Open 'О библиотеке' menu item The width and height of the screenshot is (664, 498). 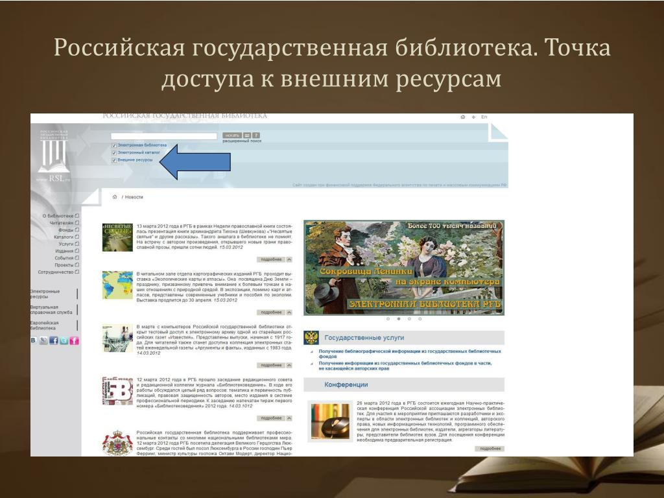pyautogui.click(x=58, y=216)
